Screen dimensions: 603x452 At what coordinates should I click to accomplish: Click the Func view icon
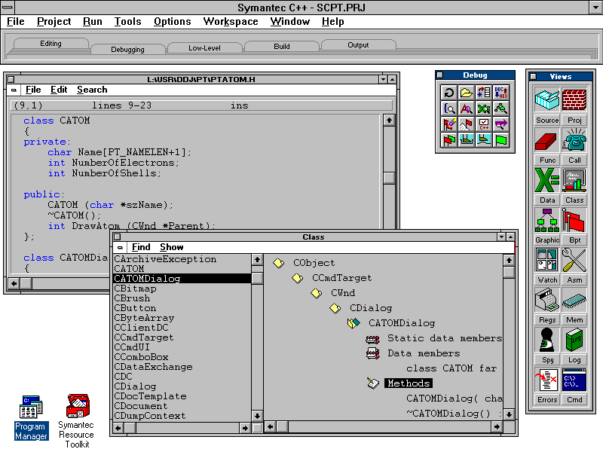(x=547, y=140)
